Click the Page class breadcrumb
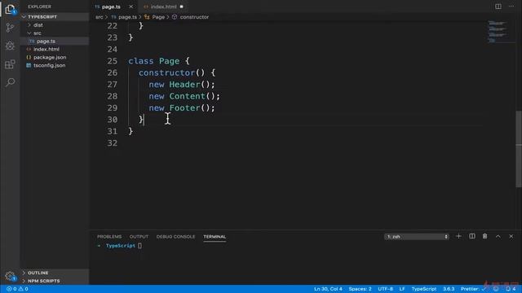Image resolution: width=522 pixels, height=293 pixels. pos(158,17)
